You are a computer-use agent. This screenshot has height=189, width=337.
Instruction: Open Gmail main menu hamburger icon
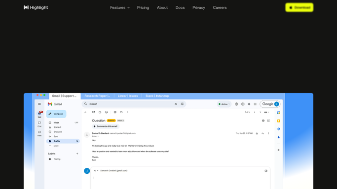(39, 104)
